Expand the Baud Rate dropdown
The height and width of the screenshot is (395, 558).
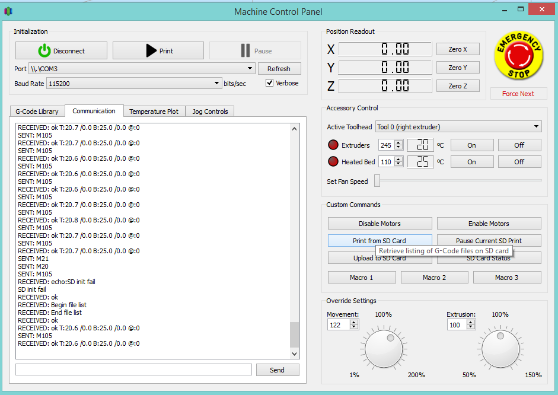coord(216,84)
